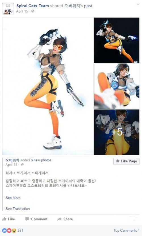Open the 오버워치 page name link
Image resolution: width=142 pixels, height=236 pixels.
[x=12, y=160]
